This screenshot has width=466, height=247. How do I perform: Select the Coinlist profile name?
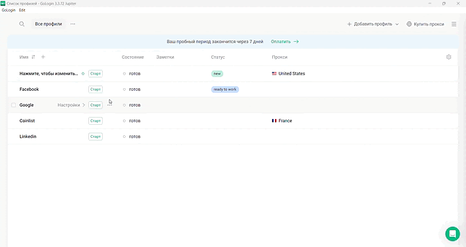[x=27, y=121]
